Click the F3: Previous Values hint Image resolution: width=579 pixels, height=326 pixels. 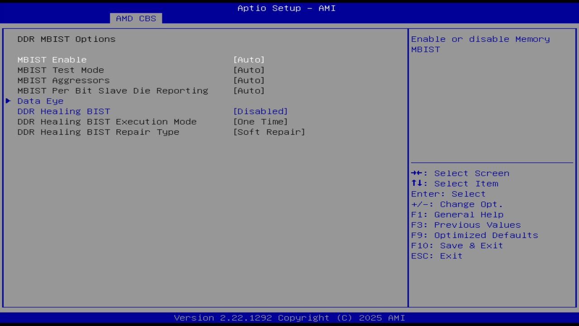[x=466, y=225]
